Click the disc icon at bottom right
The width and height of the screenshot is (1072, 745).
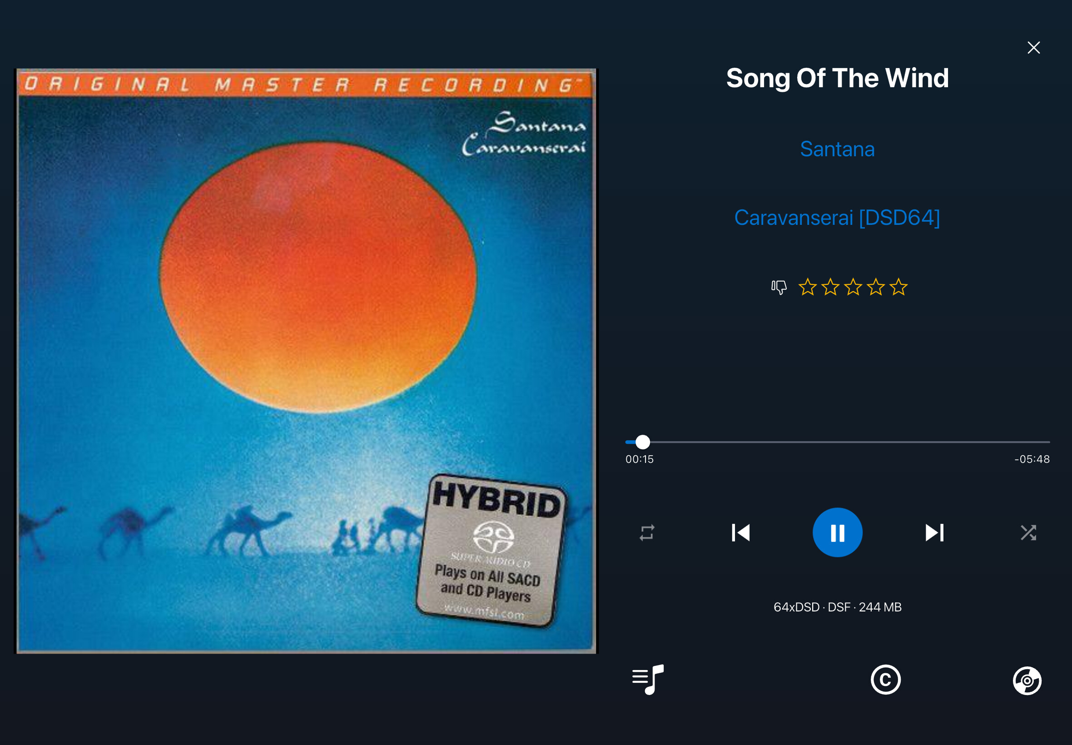point(1027,680)
